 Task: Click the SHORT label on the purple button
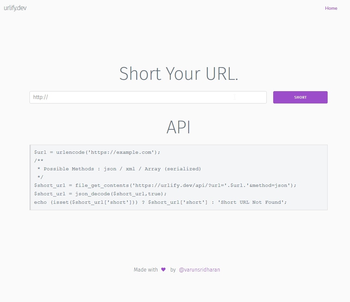pyautogui.click(x=300, y=97)
